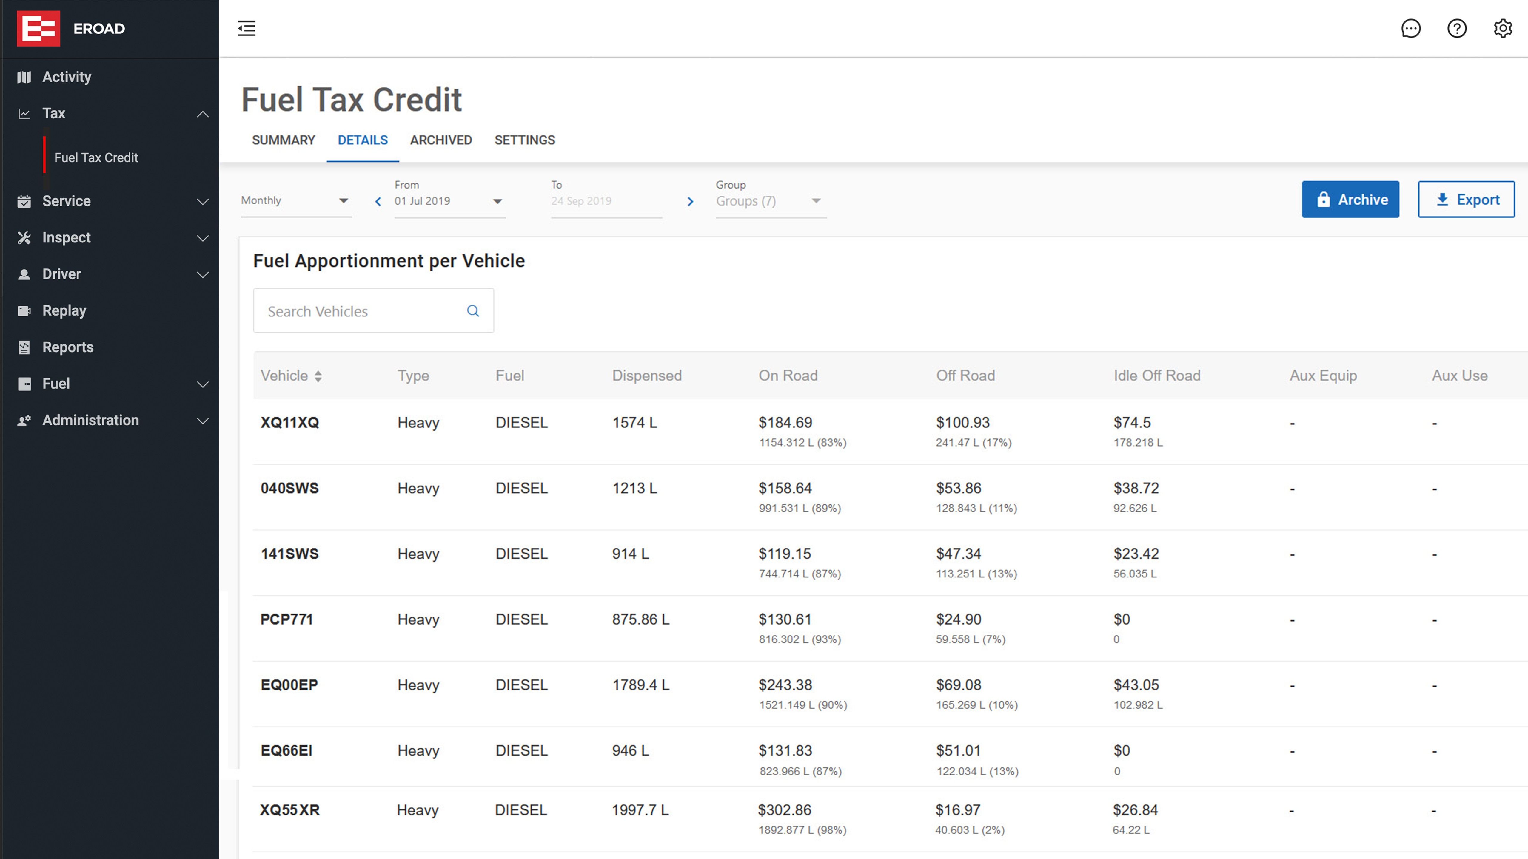
Task: Click the Export button
Action: 1466,199
